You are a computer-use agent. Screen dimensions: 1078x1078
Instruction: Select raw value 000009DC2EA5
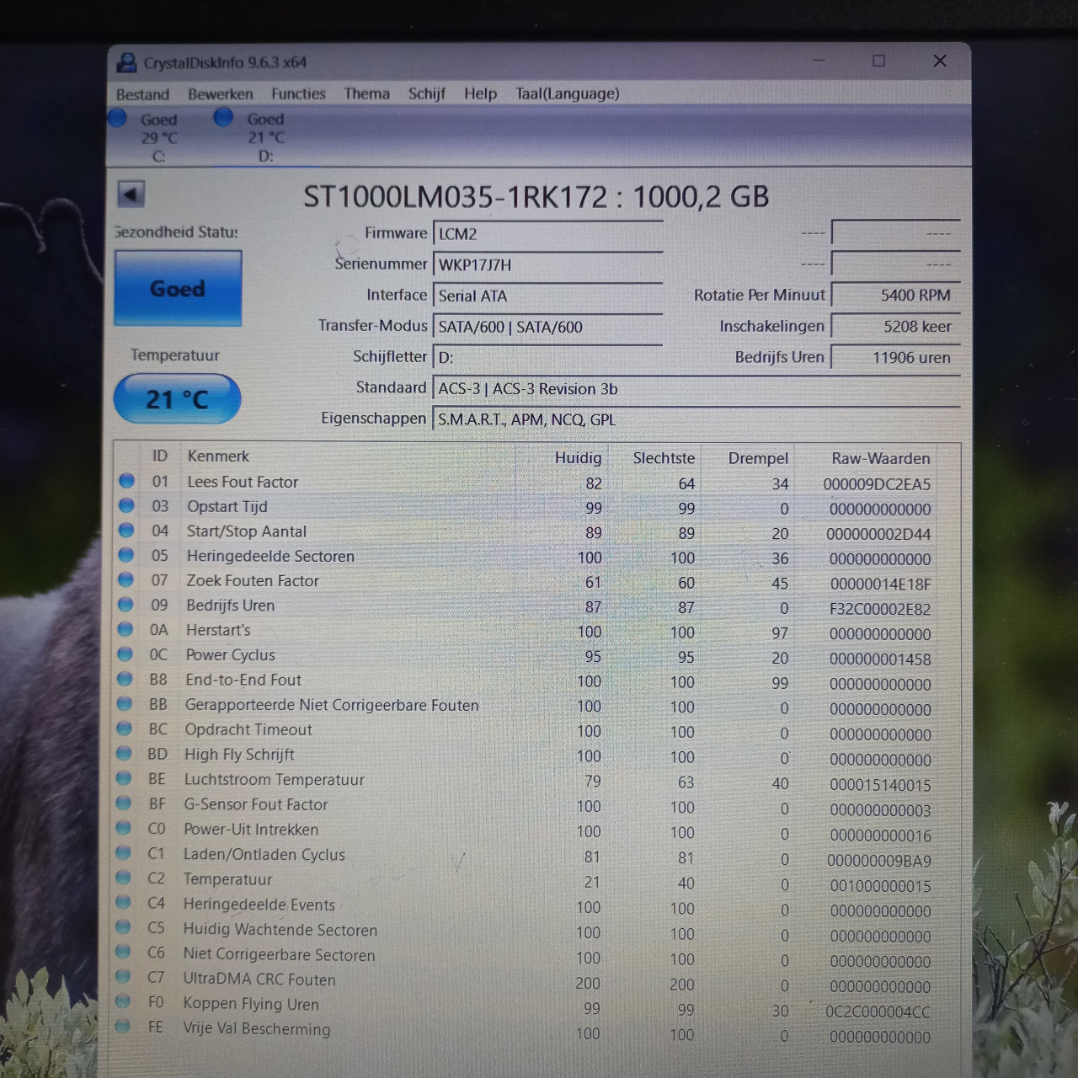877,484
